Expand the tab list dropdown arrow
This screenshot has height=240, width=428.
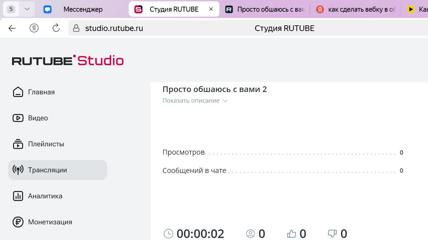point(27,9)
